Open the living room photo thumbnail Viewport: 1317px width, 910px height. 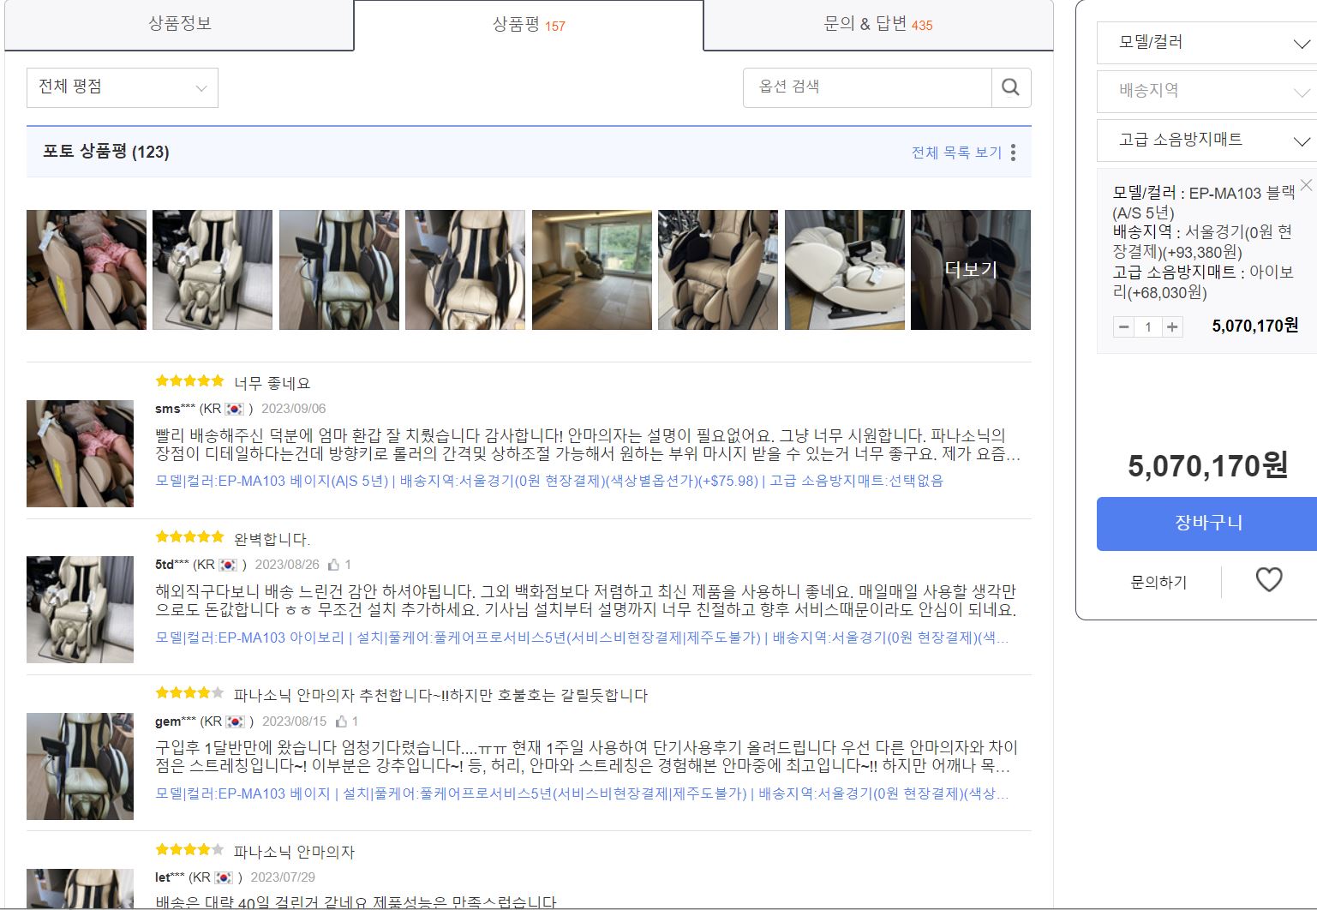592,270
